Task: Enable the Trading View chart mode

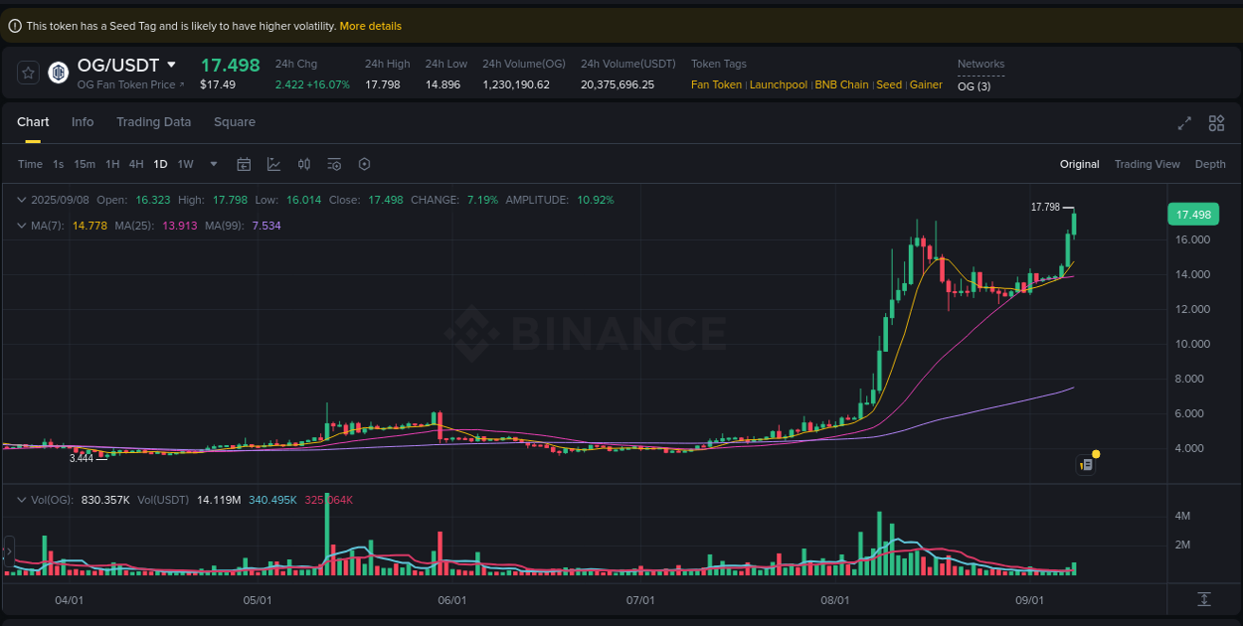Action: [x=1147, y=164]
